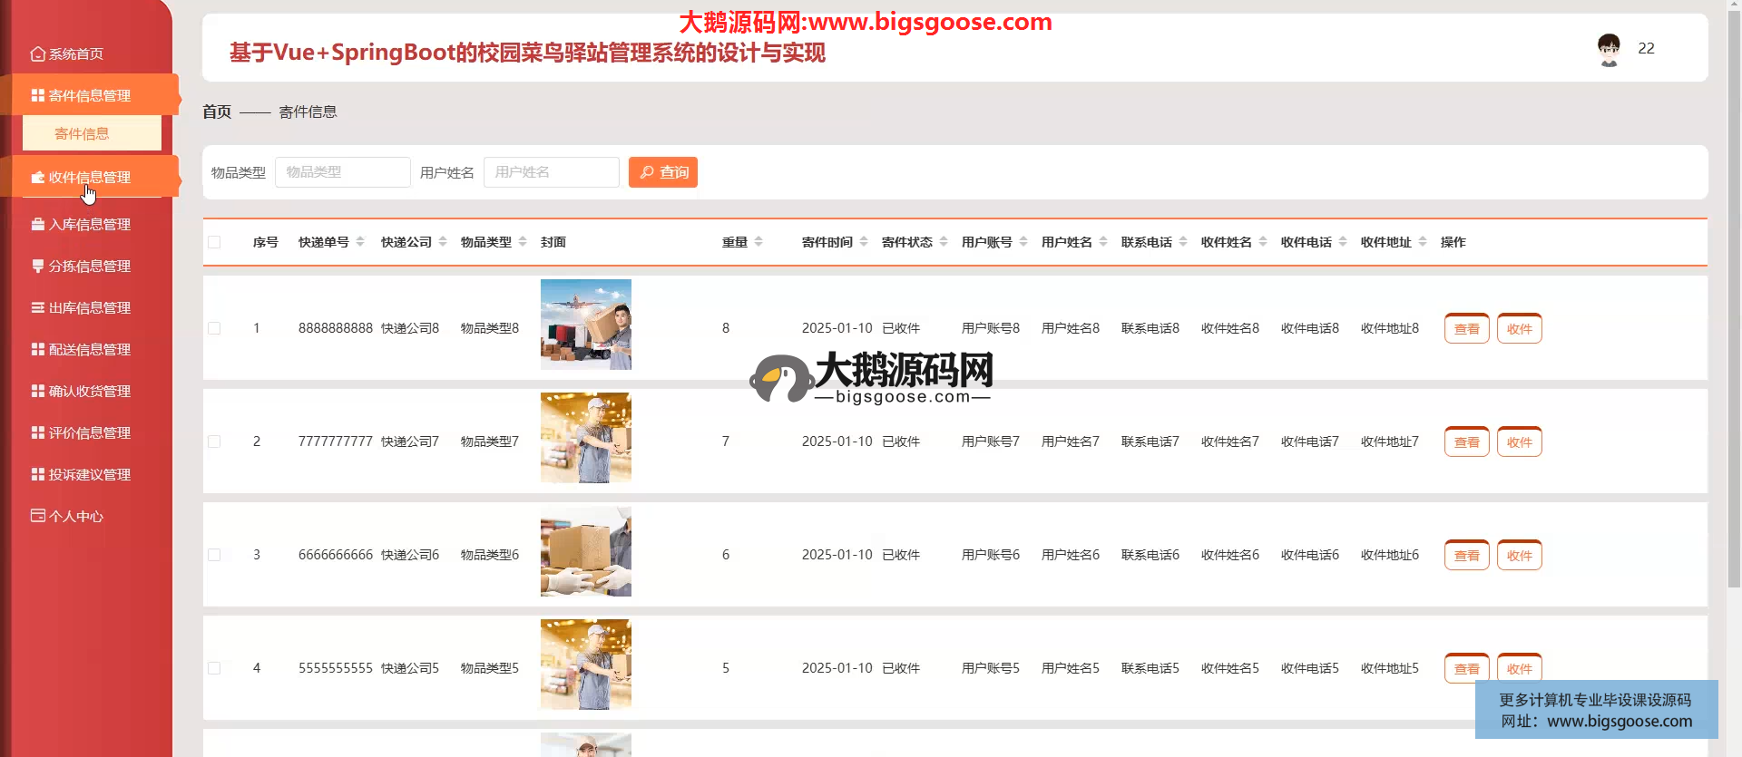Click the 配送信息管理 grid icon
The height and width of the screenshot is (757, 1742).
(x=38, y=349)
